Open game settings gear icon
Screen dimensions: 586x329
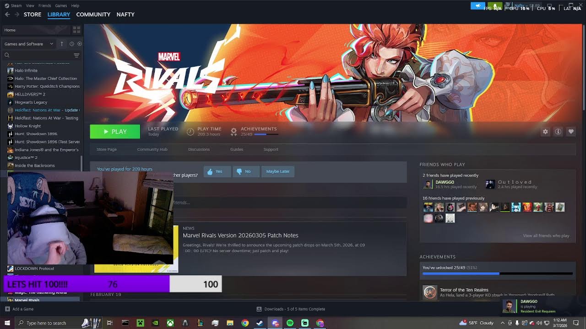click(x=545, y=132)
